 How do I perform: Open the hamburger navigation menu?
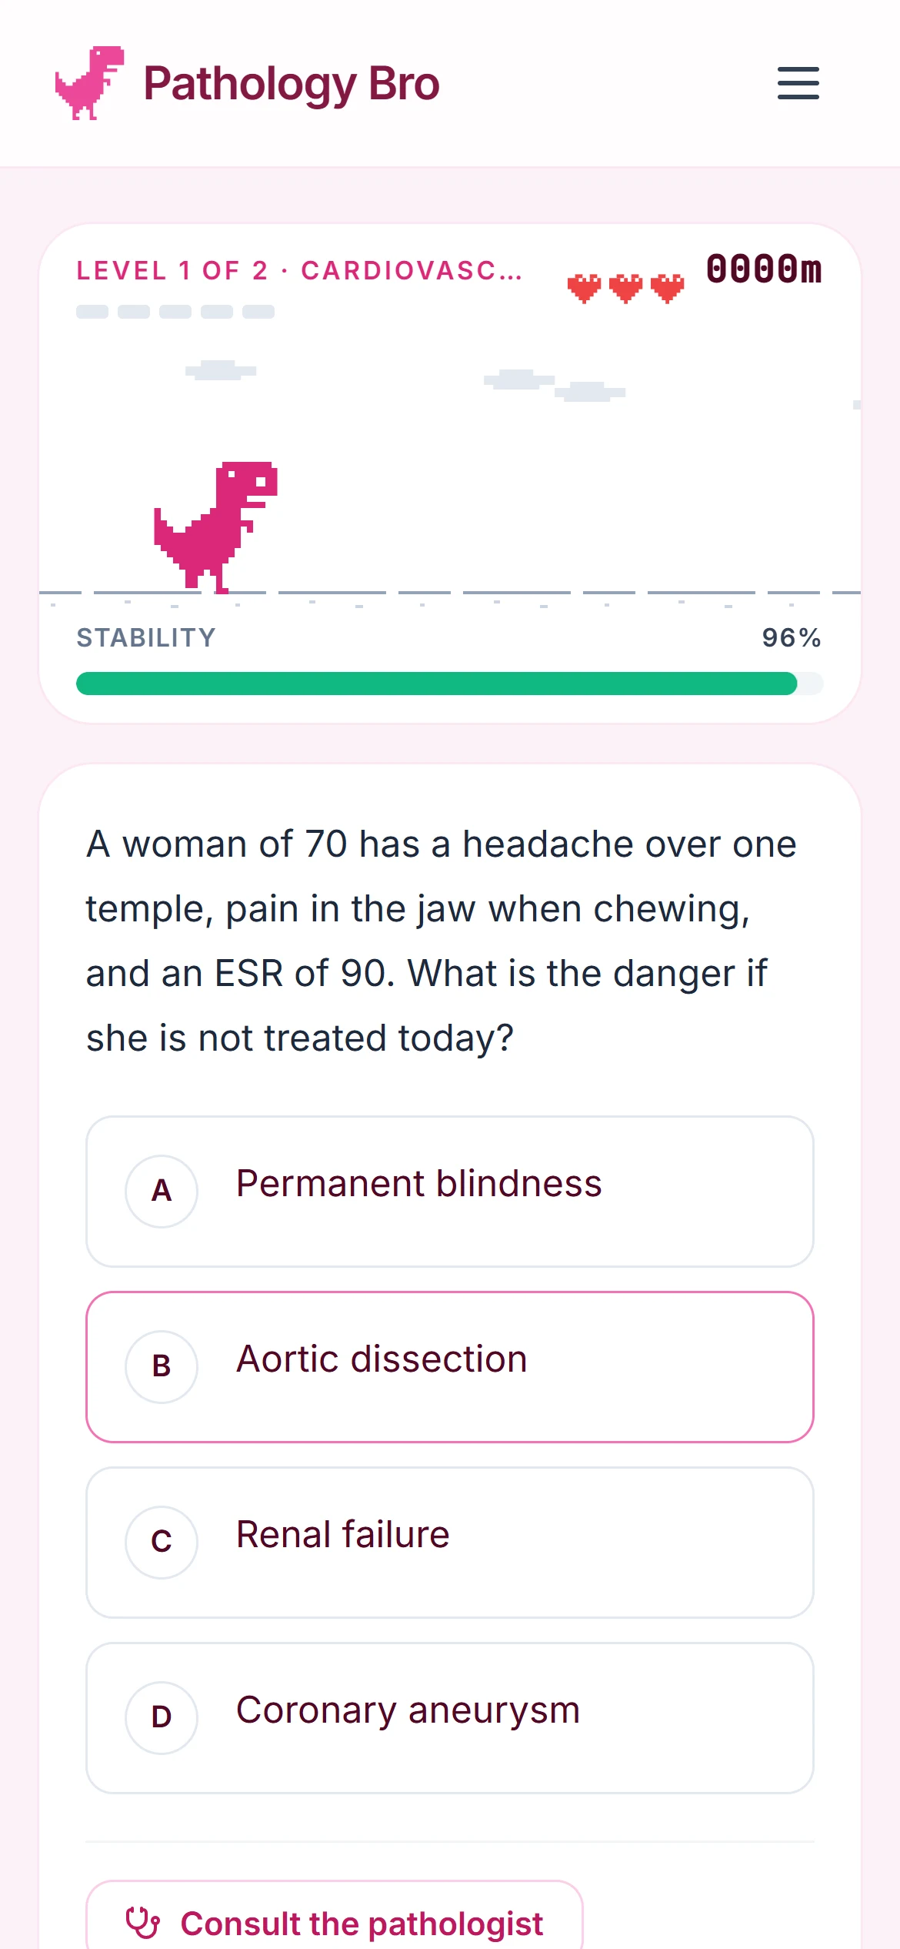(798, 83)
